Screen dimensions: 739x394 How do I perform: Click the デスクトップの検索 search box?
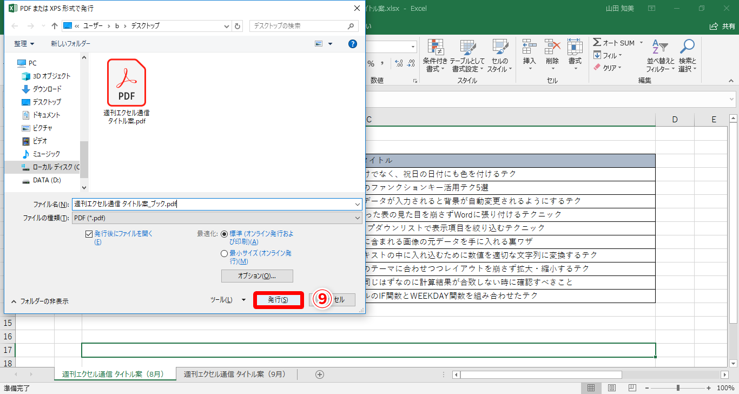click(304, 26)
